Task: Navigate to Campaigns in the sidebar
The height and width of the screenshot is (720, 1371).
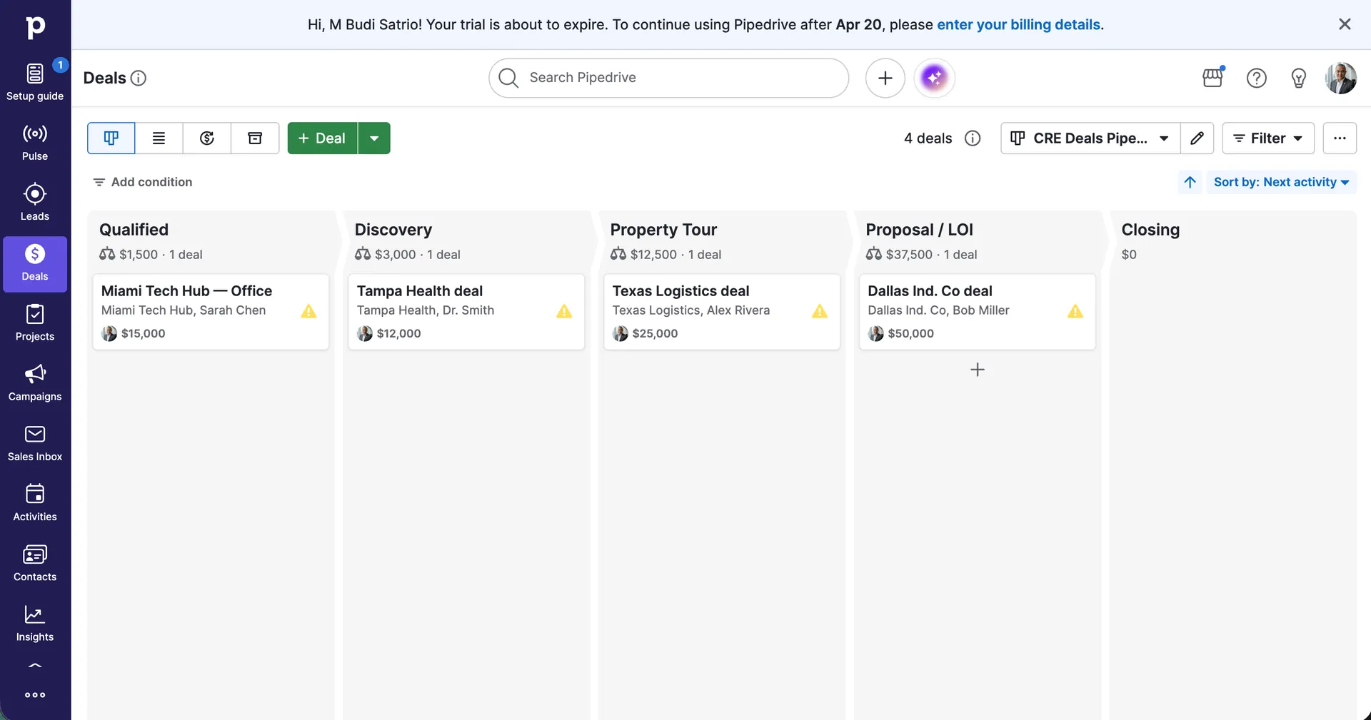Action: 34,382
